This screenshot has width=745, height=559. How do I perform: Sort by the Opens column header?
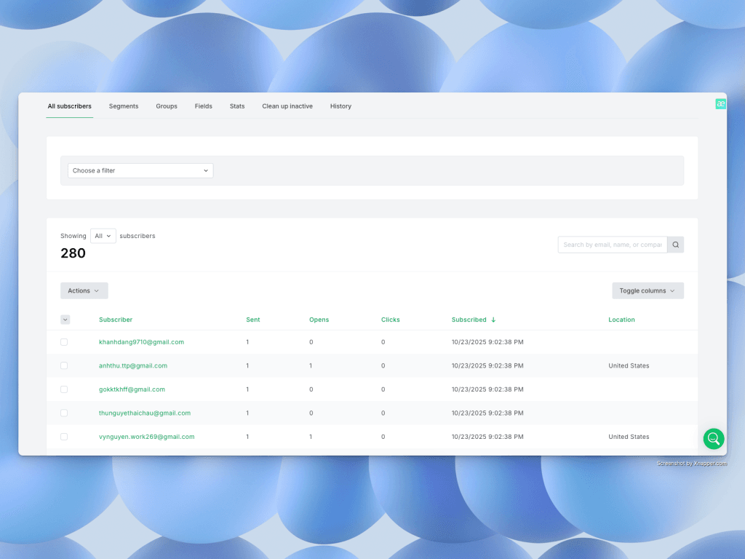319,320
